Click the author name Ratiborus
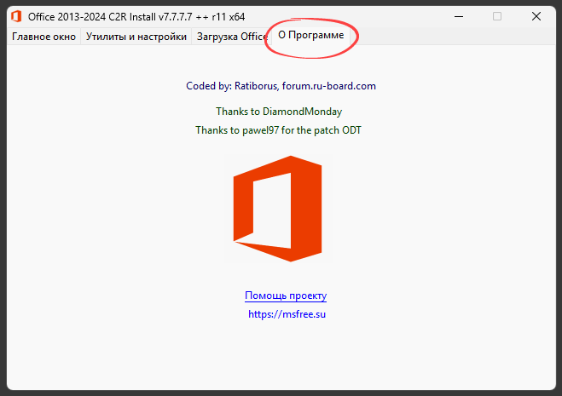 click(249, 86)
